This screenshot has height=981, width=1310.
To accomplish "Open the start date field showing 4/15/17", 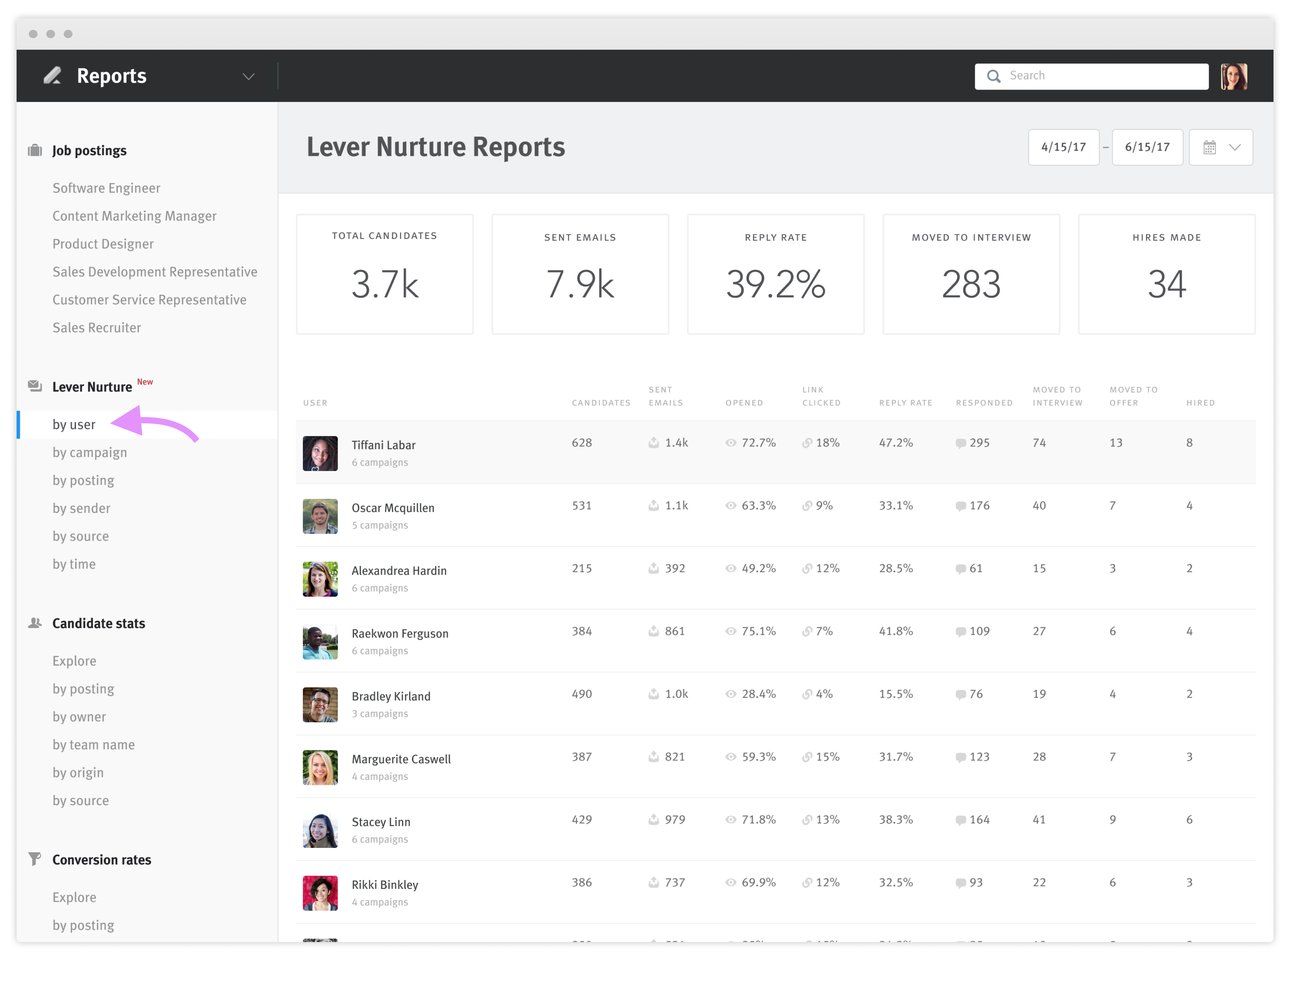I will pos(1064,147).
